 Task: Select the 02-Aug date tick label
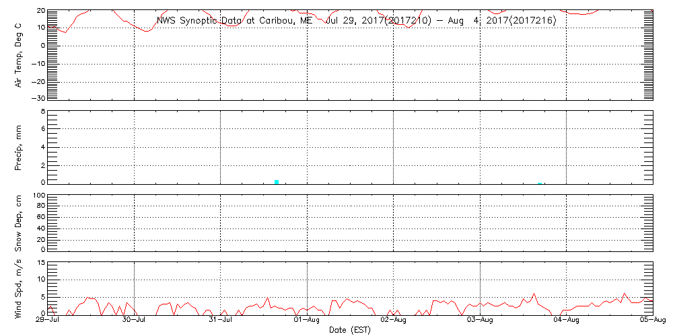pyautogui.click(x=394, y=321)
